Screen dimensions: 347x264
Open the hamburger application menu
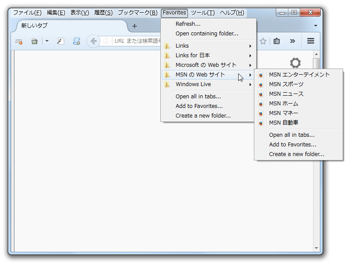(x=310, y=41)
